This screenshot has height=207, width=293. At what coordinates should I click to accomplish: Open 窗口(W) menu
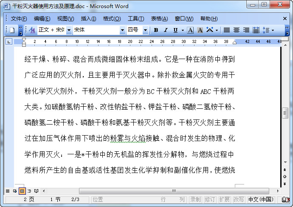[x=184, y=19]
